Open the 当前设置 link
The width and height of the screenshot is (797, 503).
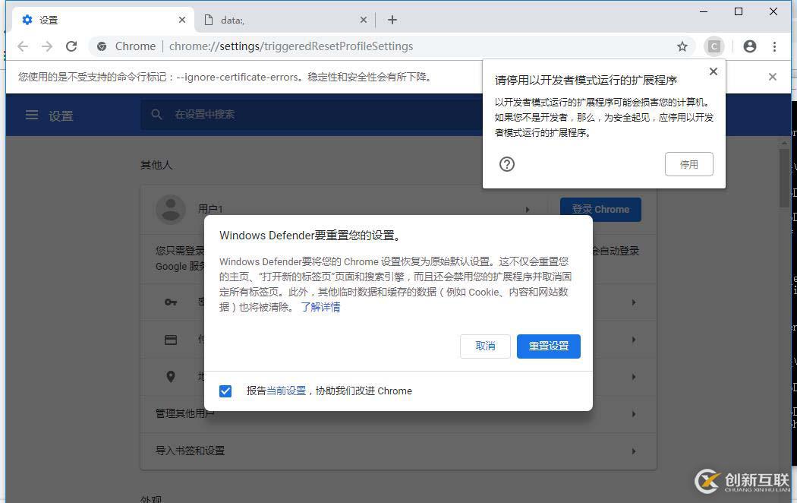tap(286, 391)
